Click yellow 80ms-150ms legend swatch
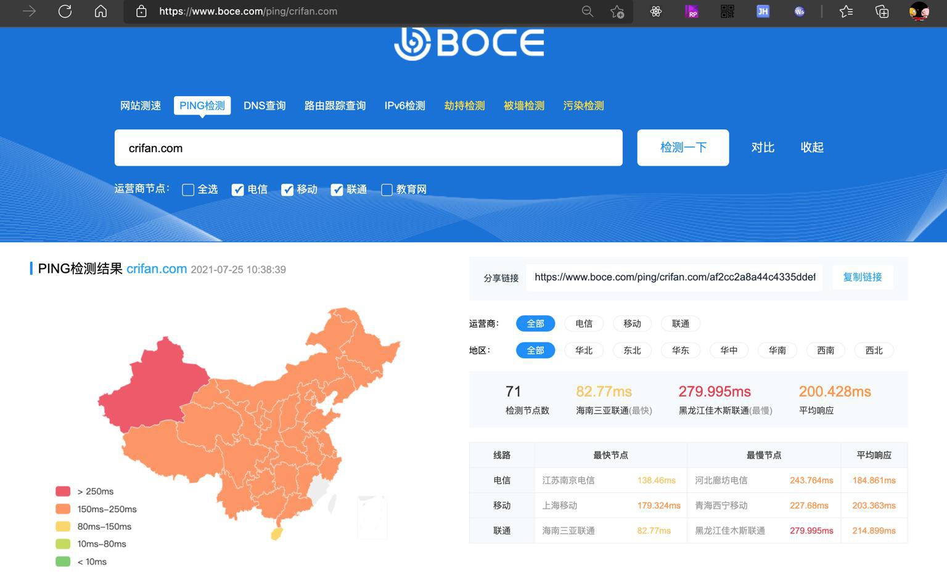The image size is (947, 582). 63,527
